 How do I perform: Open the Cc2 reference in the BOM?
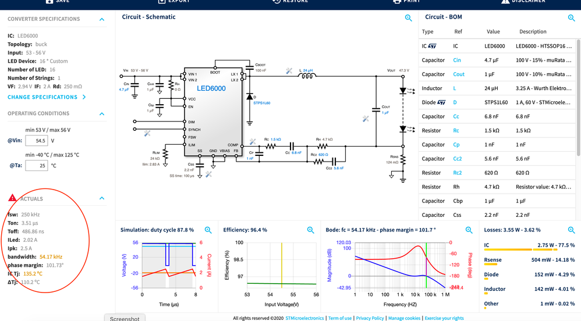click(x=457, y=158)
